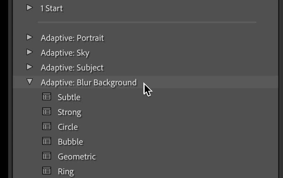This screenshot has width=283, height=178.
Task: Expand the Adaptive: Subject group
Action: [x=30, y=67]
